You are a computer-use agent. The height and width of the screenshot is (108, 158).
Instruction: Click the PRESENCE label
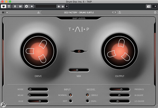tap(139, 89)
